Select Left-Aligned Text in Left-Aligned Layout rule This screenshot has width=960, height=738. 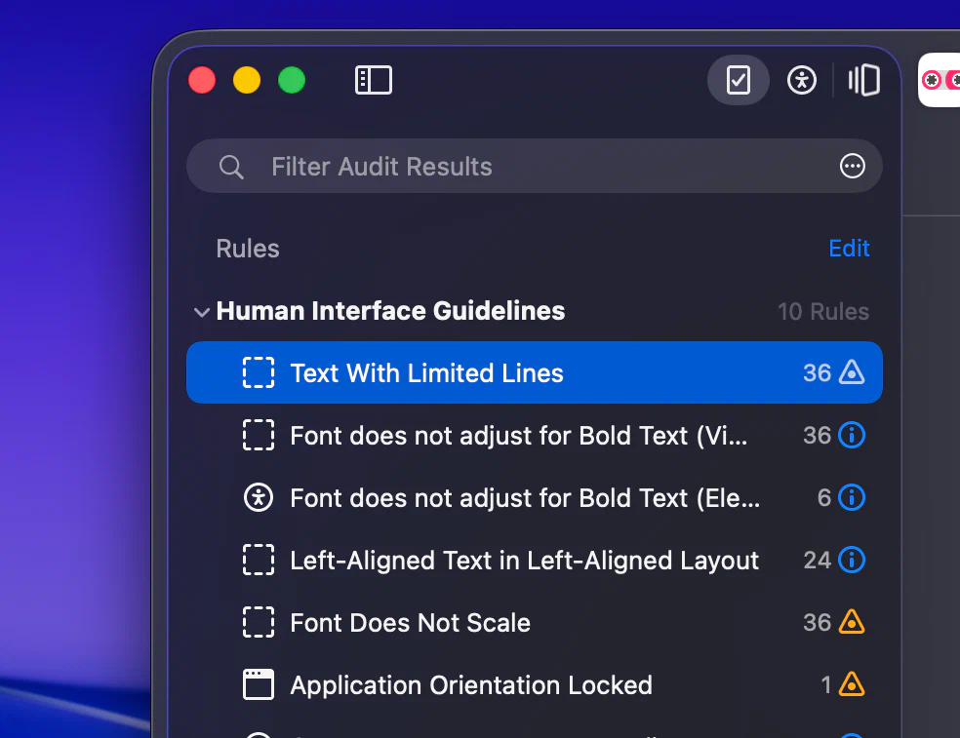[x=535, y=560]
